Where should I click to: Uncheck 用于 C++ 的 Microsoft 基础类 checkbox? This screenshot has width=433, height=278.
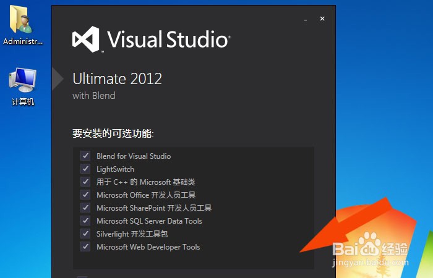pos(85,182)
